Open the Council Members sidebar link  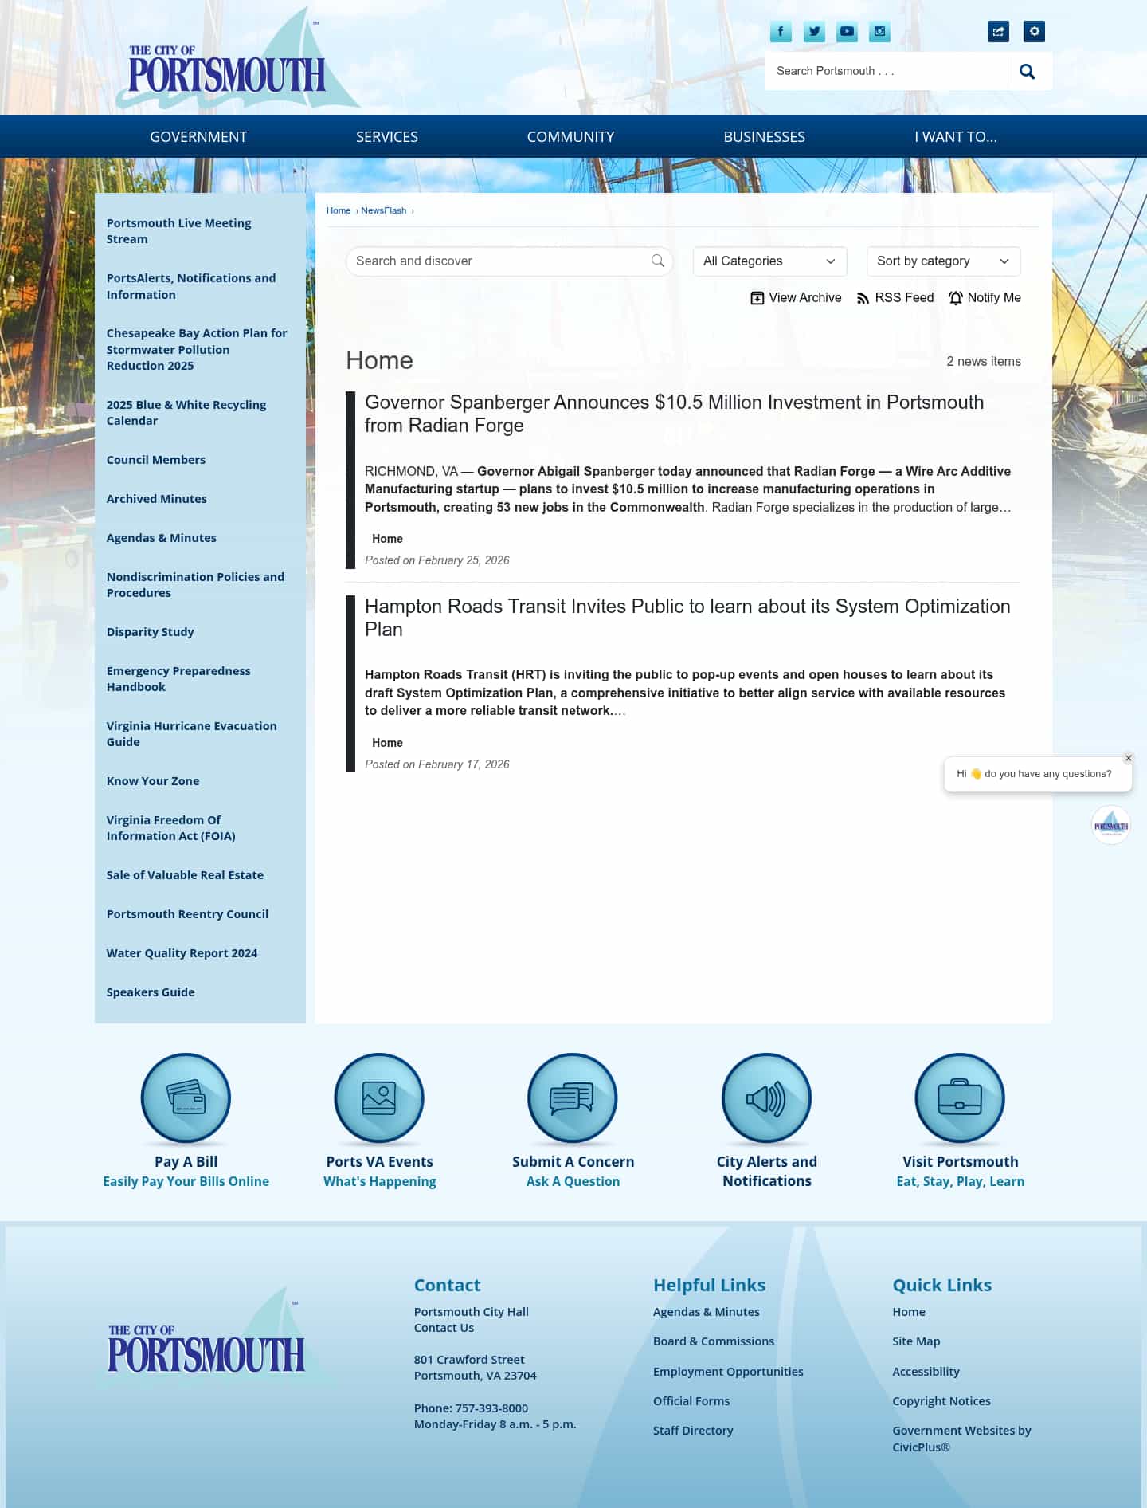point(156,460)
